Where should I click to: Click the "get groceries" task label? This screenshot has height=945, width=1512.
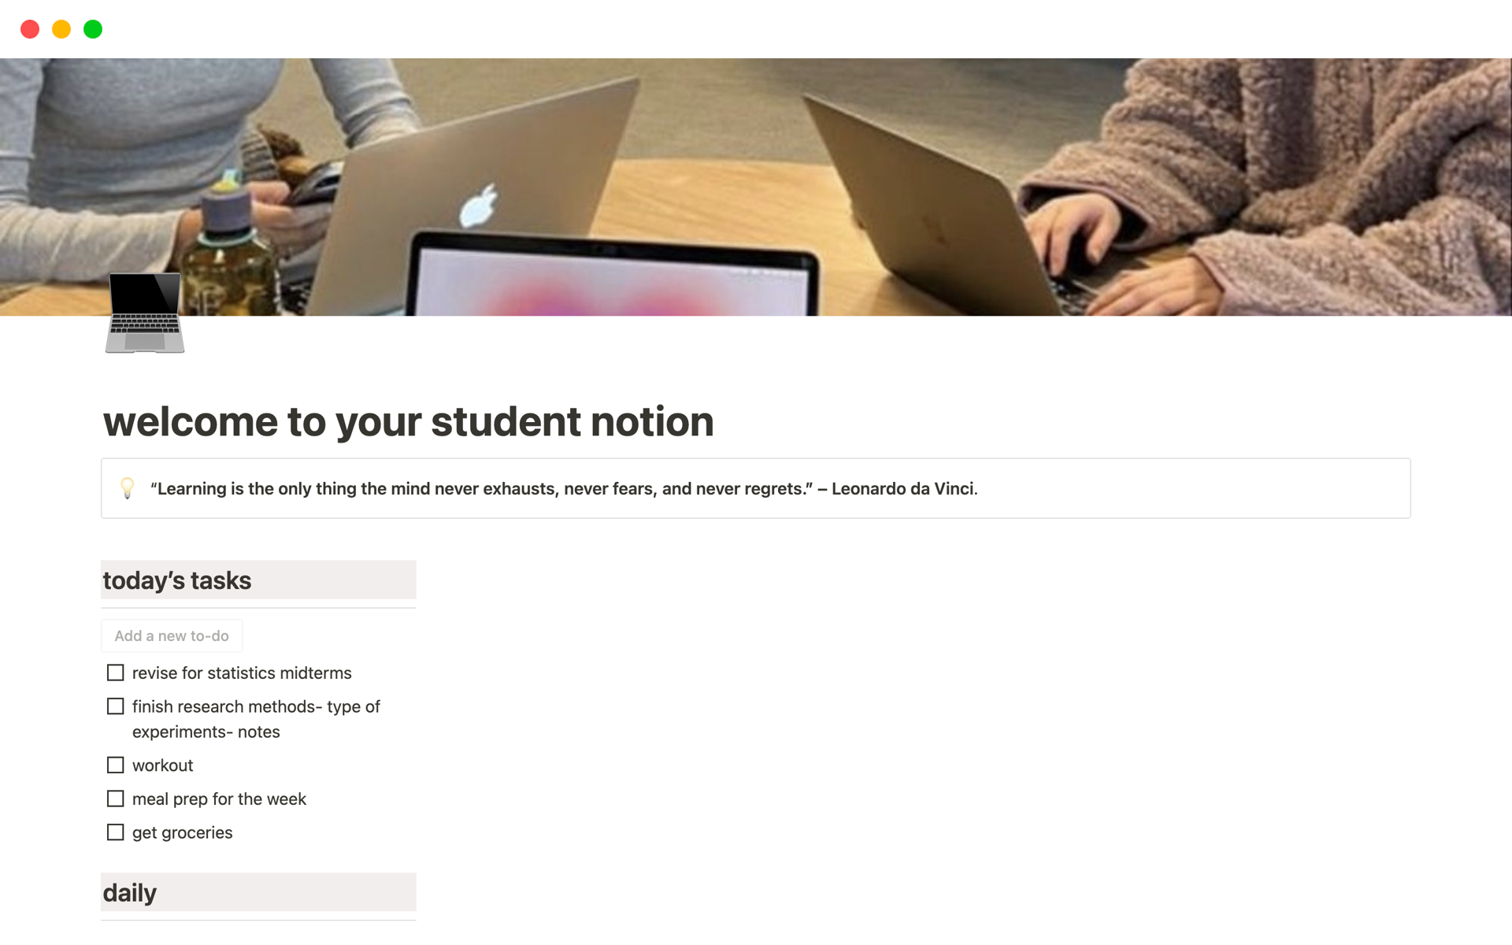[183, 833]
